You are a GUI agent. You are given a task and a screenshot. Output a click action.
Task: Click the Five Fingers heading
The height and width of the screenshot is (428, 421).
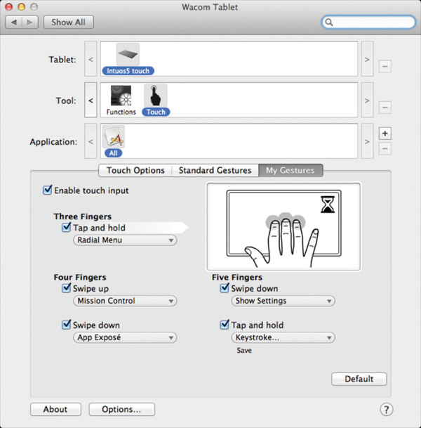(x=237, y=278)
